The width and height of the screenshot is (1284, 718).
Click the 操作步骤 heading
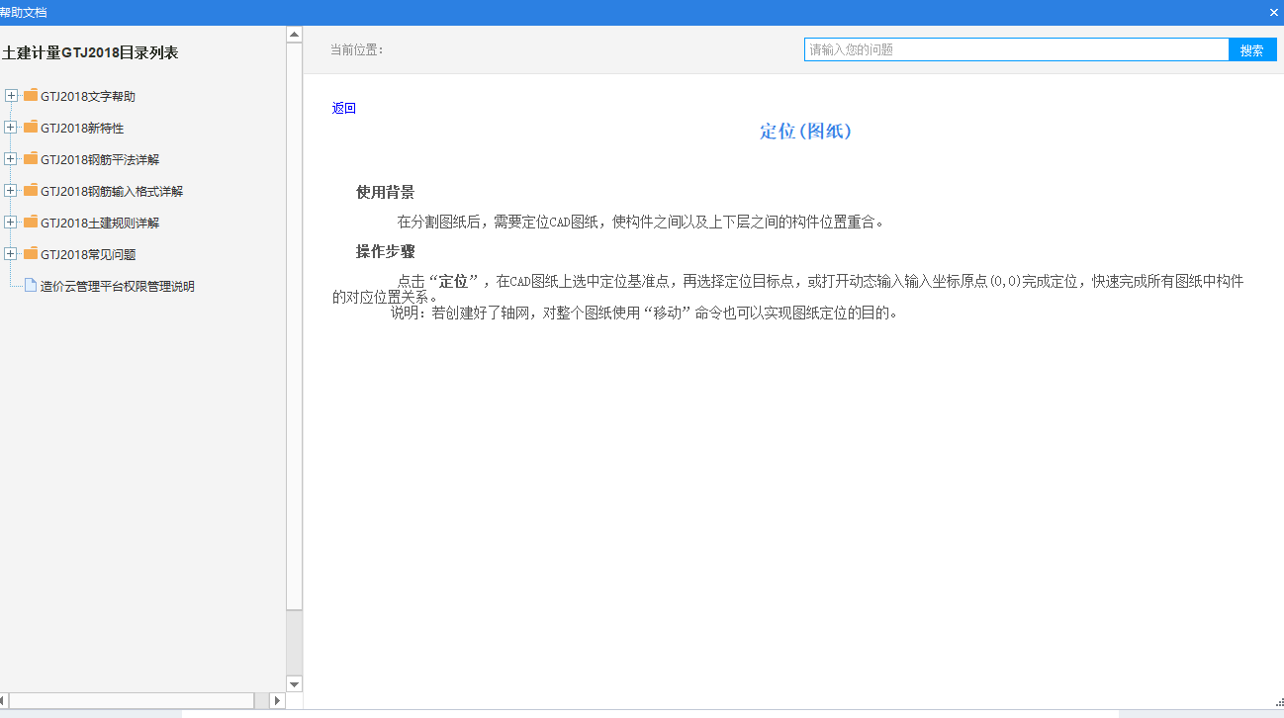(x=386, y=251)
